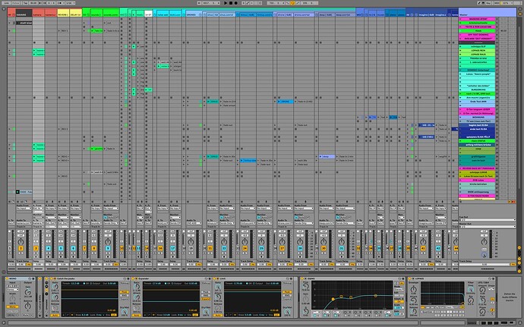Click the Link button in control bar
The image size is (524, 327).
click(x=6, y=3)
